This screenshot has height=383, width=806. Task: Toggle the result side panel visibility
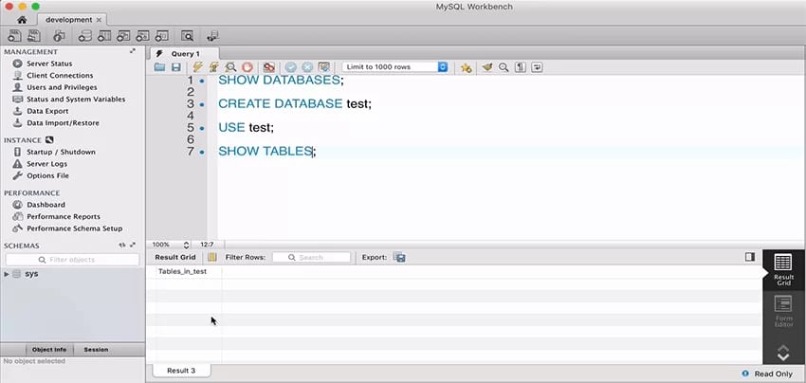[750, 257]
